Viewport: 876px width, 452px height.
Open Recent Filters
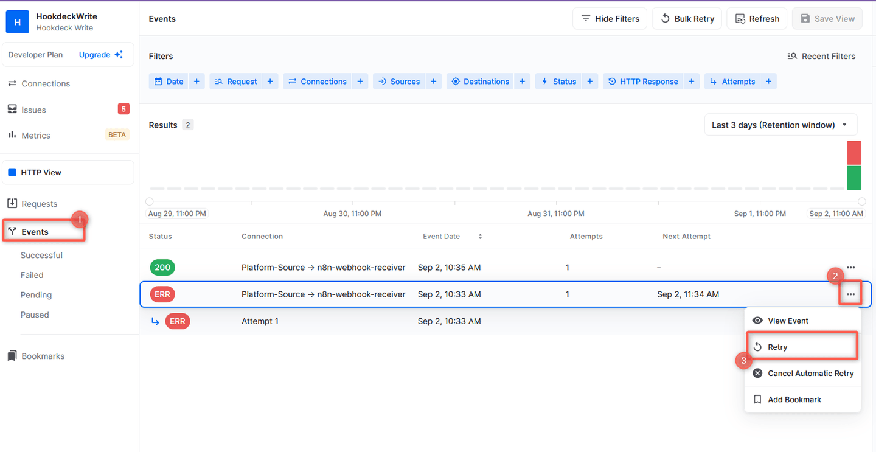[821, 56]
